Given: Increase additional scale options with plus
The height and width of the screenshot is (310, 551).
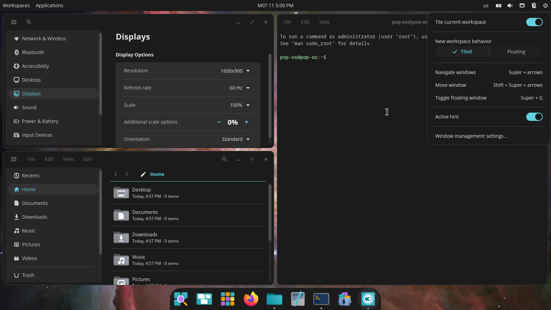Looking at the screenshot, I should (247, 122).
